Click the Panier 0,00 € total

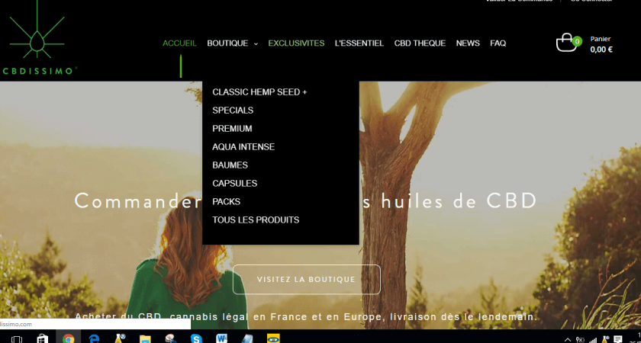(x=601, y=44)
